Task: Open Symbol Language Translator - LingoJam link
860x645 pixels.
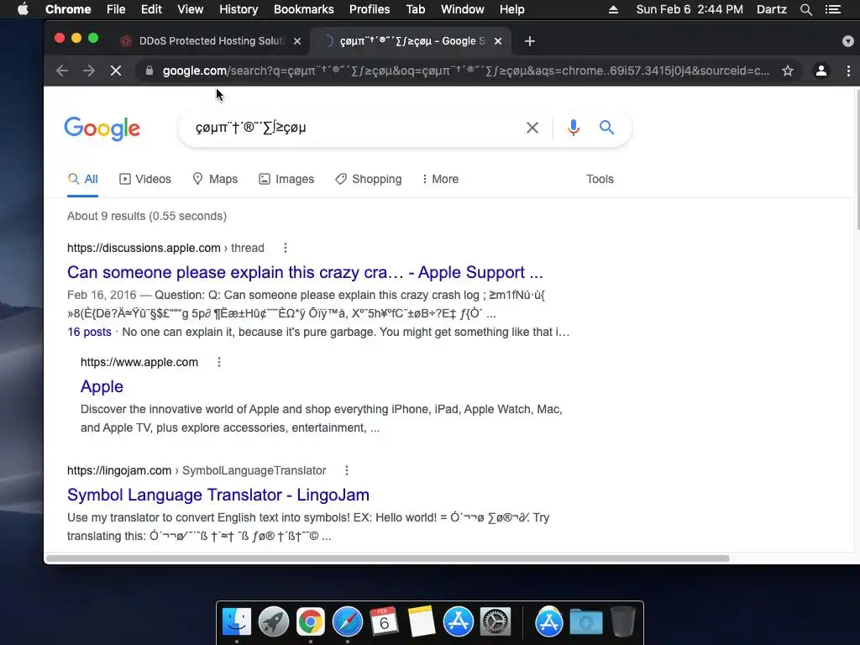Action: pos(218,495)
